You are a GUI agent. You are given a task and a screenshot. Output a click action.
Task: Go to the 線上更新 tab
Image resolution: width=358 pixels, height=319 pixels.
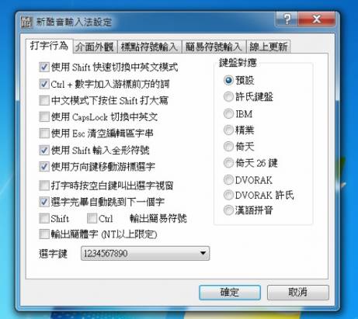269,47
